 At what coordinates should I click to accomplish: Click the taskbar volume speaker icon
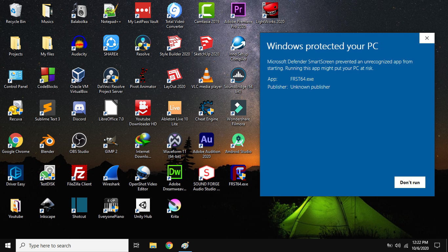tap(398, 245)
